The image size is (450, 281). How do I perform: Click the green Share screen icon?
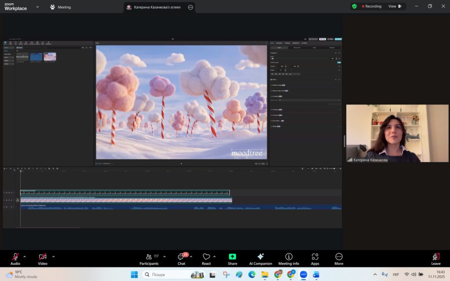click(x=232, y=257)
